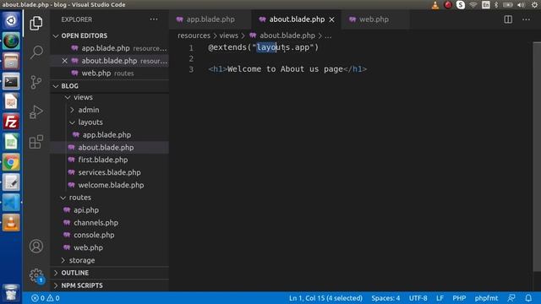Expand the NPM Scripts section
This screenshot has width=541, height=304.
point(110,285)
